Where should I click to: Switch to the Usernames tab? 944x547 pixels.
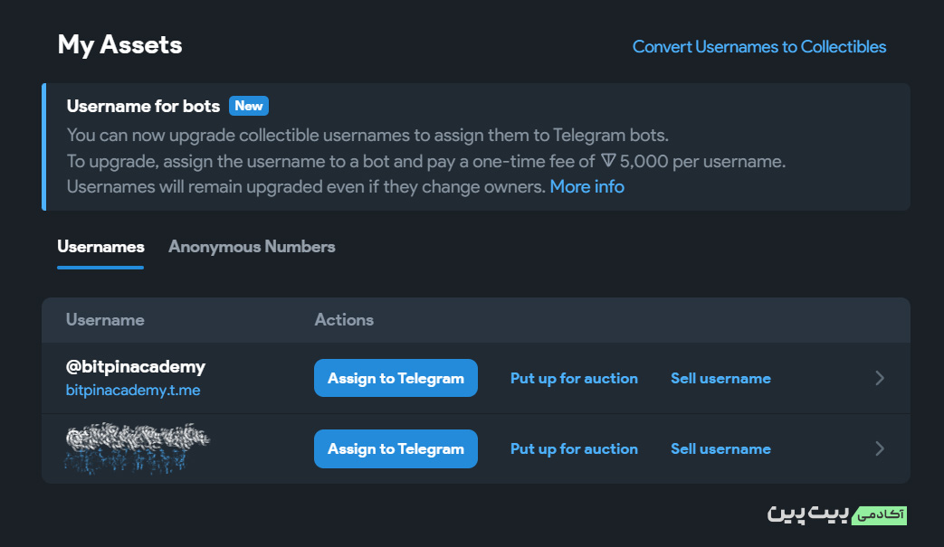pos(100,247)
